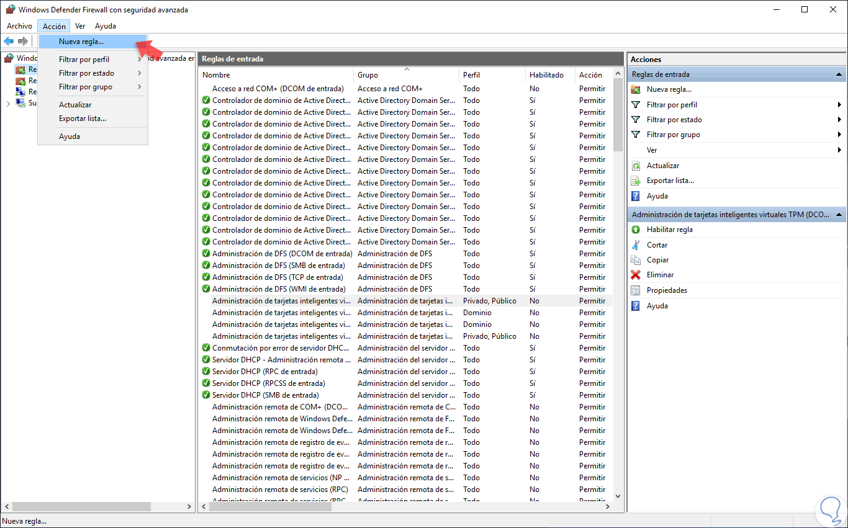The height and width of the screenshot is (528, 848).
Task: Click the Cortar scissors icon
Action: (636, 245)
